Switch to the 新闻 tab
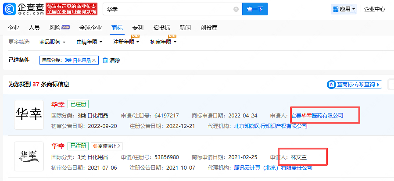 click(x=185, y=28)
